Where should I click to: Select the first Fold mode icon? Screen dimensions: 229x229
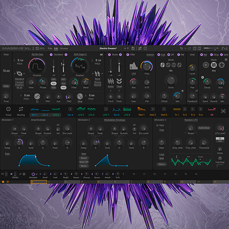[x=162, y=65]
